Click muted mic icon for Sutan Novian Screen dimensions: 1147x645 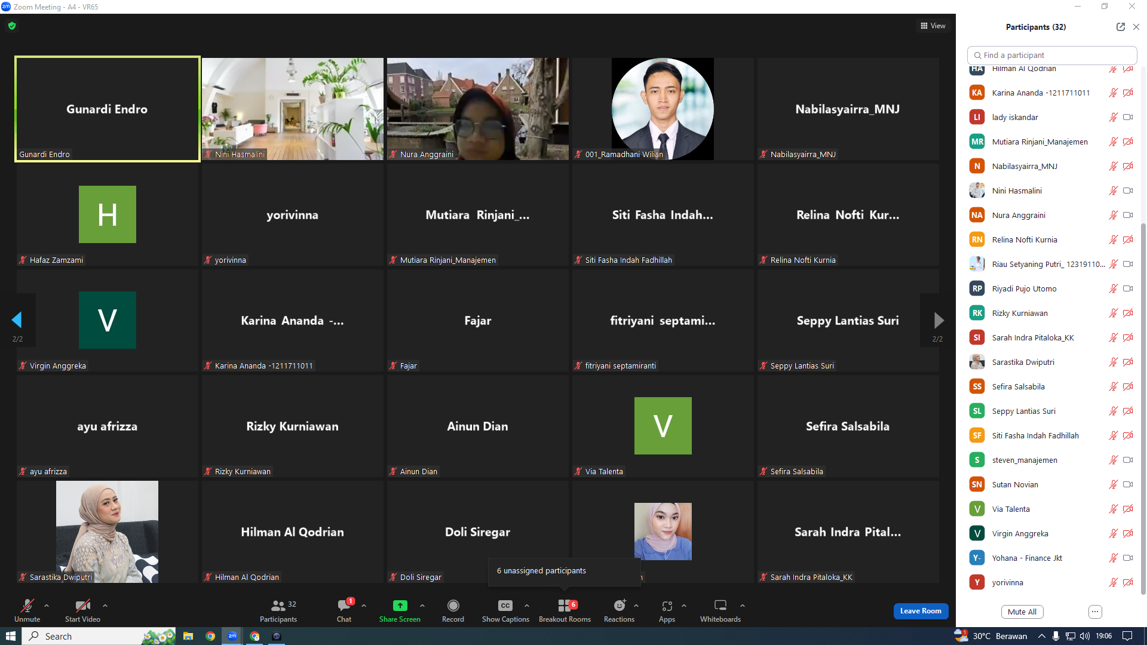[1113, 484]
